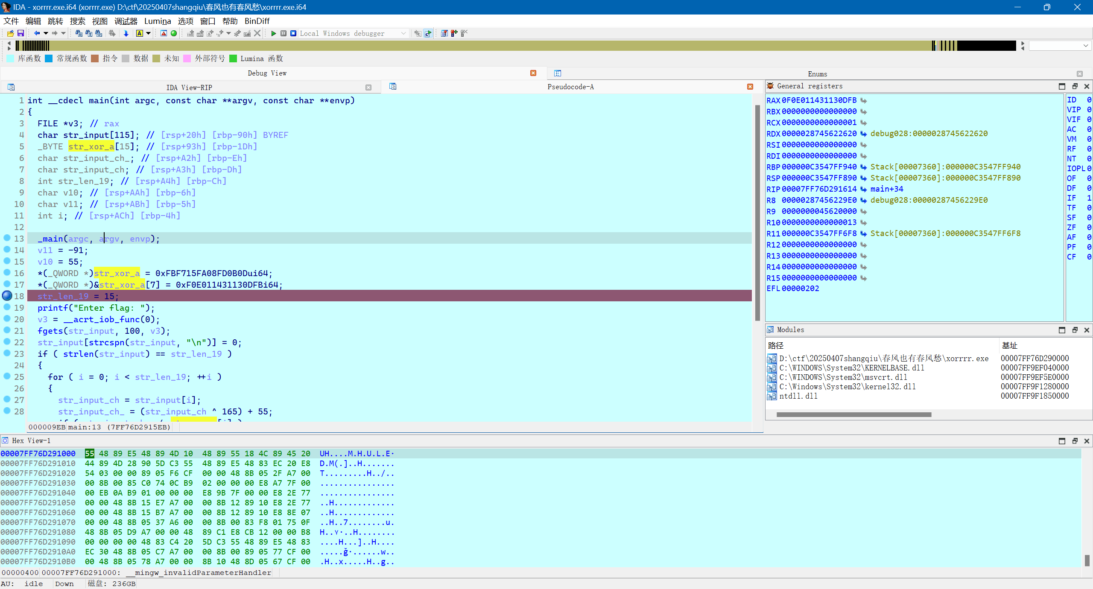The width and height of the screenshot is (1093, 589).
Task: Toggle breakpoint dot on line 18
Action: [7, 295]
